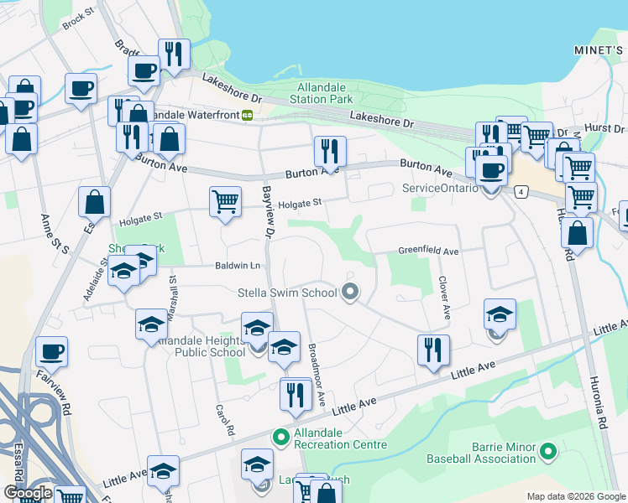The image size is (628, 503).
Task: Select the school marker beside Broadmoor Ave
Action: pyautogui.click(x=284, y=348)
